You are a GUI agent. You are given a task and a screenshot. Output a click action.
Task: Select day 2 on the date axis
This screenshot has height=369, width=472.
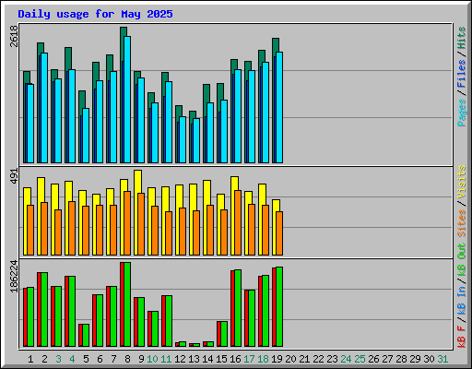coord(44,359)
